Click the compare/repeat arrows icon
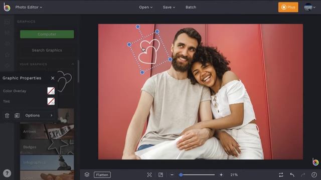The height and width of the screenshot is (180, 321). click(x=281, y=174)
